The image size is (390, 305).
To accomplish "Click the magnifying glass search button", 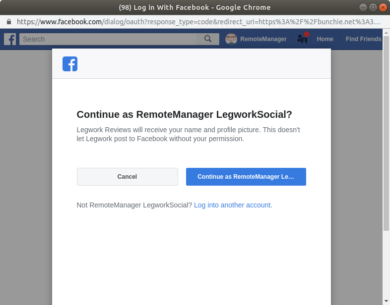I will click(x=208, y=39).
